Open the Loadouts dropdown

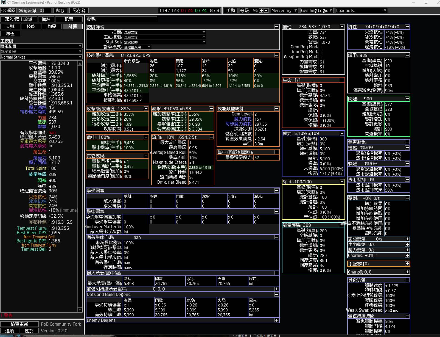(x=361, y=10)
